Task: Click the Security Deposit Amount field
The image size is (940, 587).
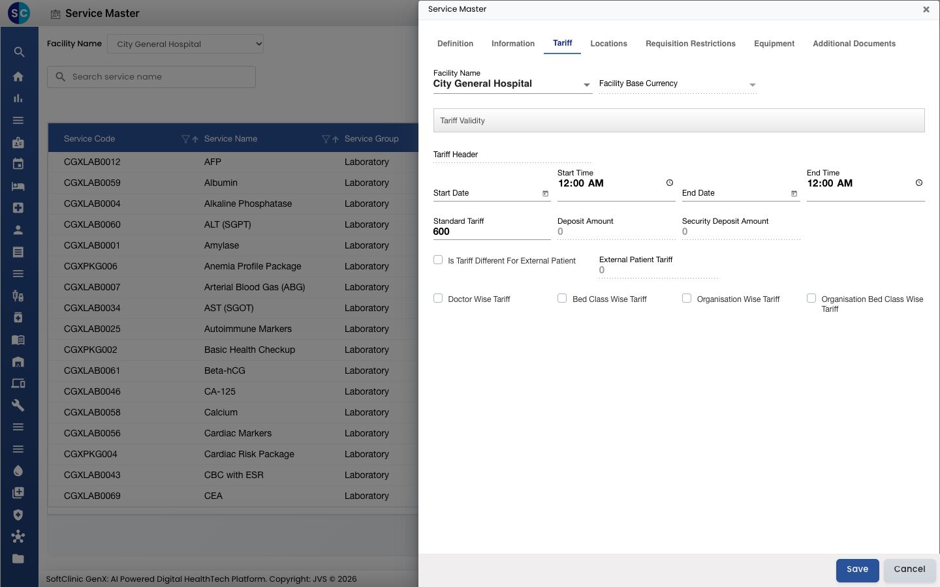Action: [x=741, y=232]
